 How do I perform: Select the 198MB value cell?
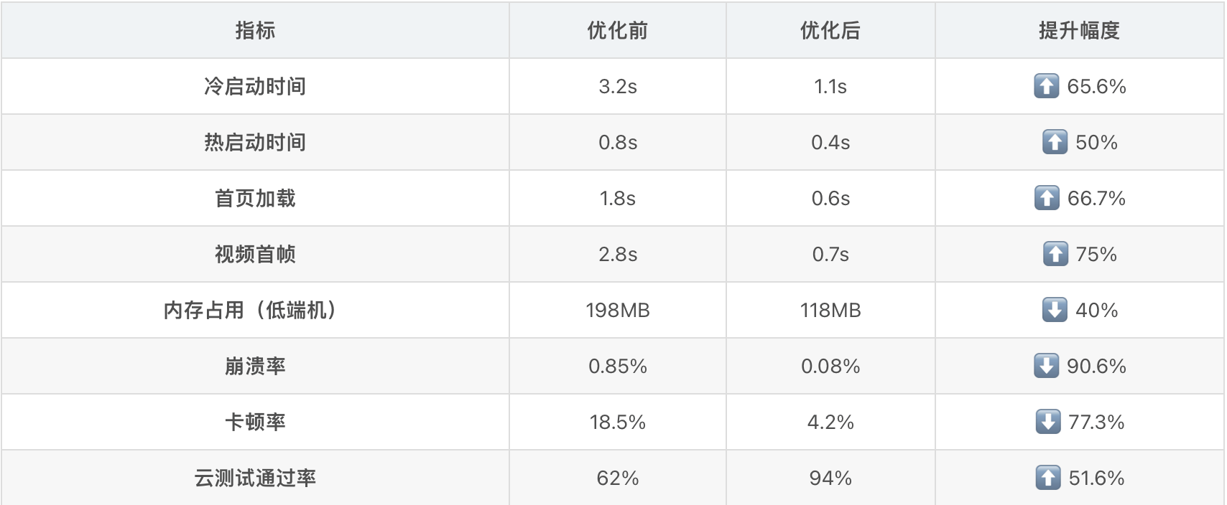[x=617, y=310]
